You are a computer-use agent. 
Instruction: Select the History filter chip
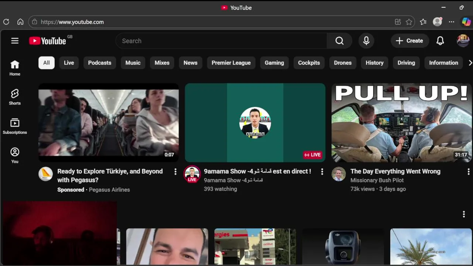point(374,63)
